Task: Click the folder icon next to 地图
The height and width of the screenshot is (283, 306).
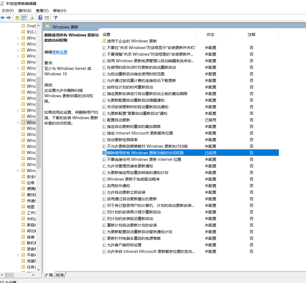Action: [23, 207]
